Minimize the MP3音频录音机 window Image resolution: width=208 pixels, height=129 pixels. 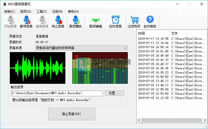[178, 4]
